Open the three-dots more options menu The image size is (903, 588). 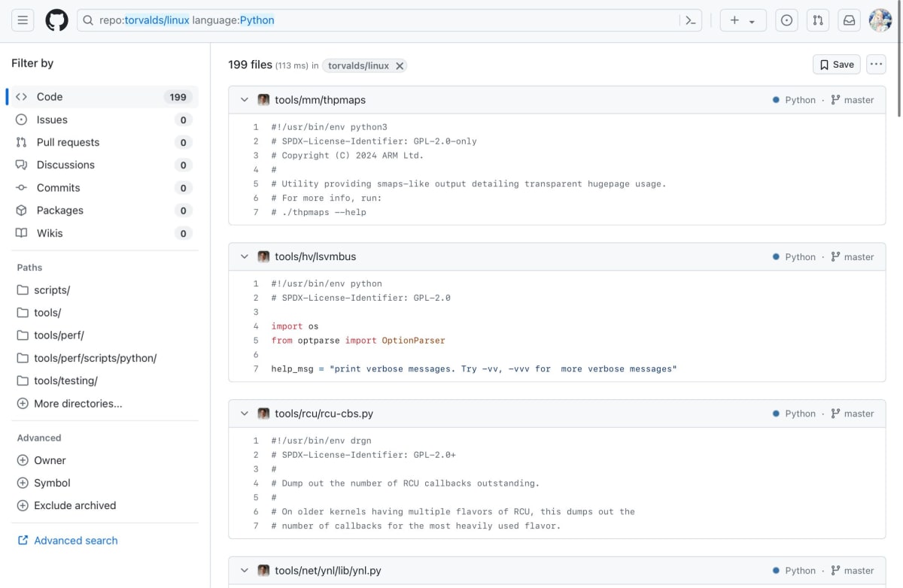[876, 65]
